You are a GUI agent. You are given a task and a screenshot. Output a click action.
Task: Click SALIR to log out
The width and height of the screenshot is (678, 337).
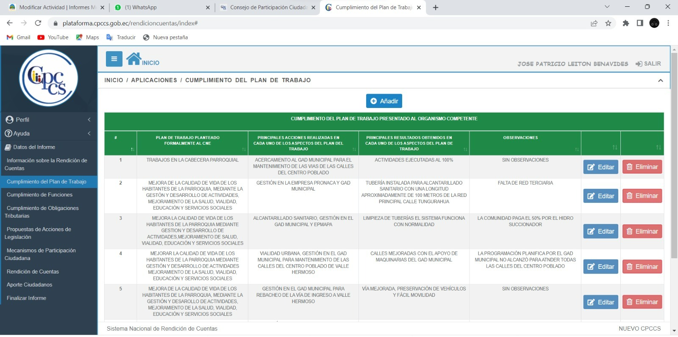tap(648, 64)
